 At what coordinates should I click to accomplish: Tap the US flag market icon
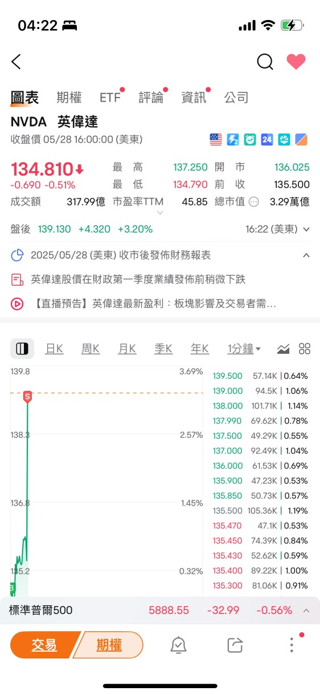[x=216, y=139]
